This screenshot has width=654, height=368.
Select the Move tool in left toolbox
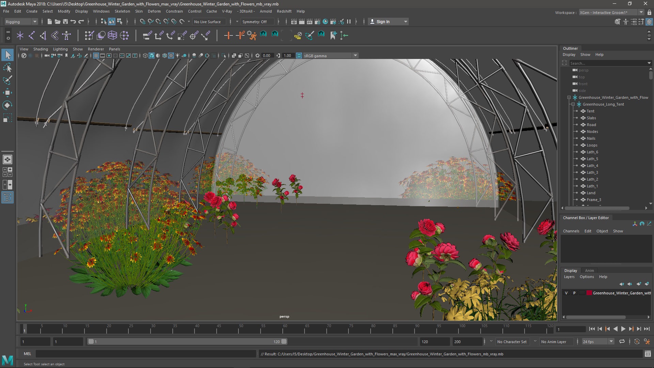point(7,93)
